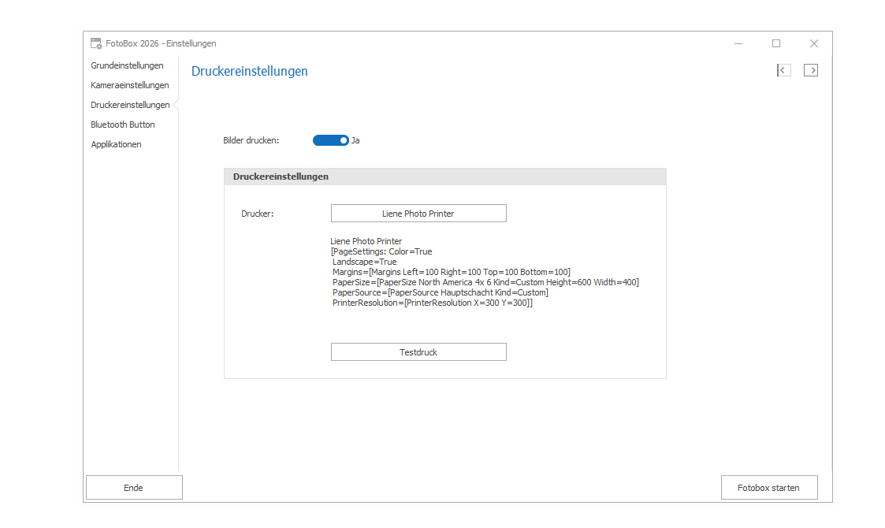Click the 'Landscape=True' line
Image resolution: width=885 pixels, height=528 pixels.
(x=365, y=262)
